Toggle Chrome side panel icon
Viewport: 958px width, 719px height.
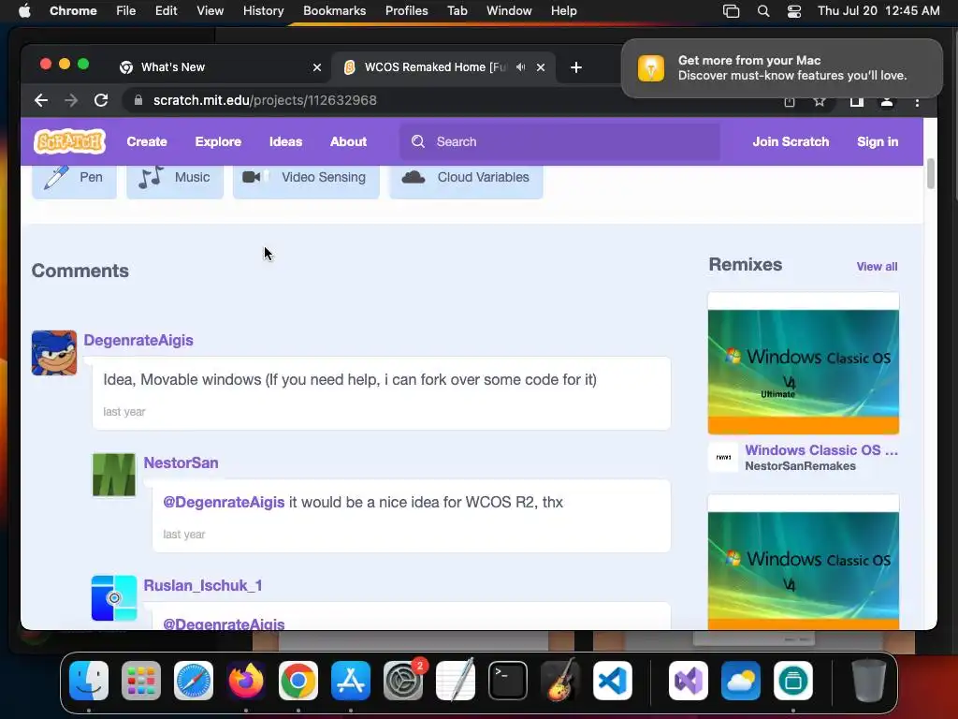pos(857,102)
